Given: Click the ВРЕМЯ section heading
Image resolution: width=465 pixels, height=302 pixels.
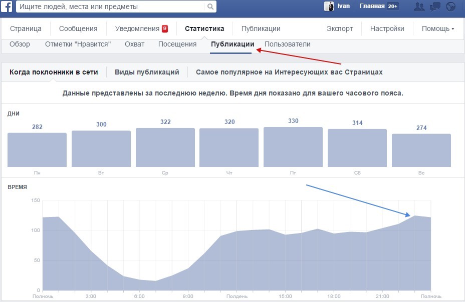Looking at the screenshot, I should click(17, 187).
